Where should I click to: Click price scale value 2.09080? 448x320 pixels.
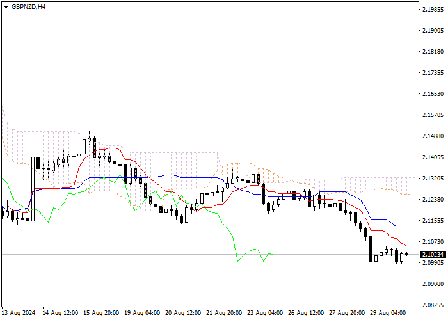[x=433, y=284]
